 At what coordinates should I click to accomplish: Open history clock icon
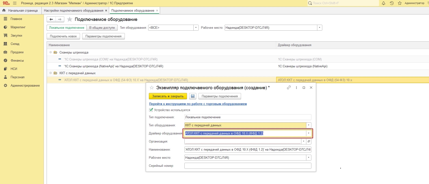point(392,3)
